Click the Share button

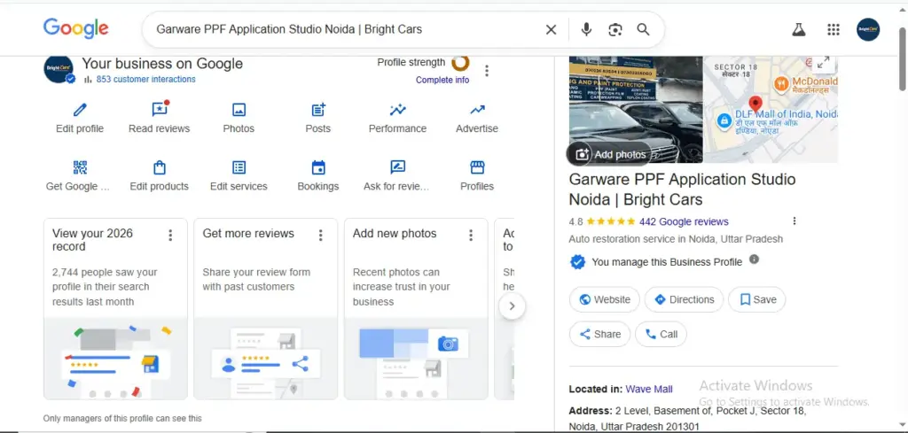[600, 334]
